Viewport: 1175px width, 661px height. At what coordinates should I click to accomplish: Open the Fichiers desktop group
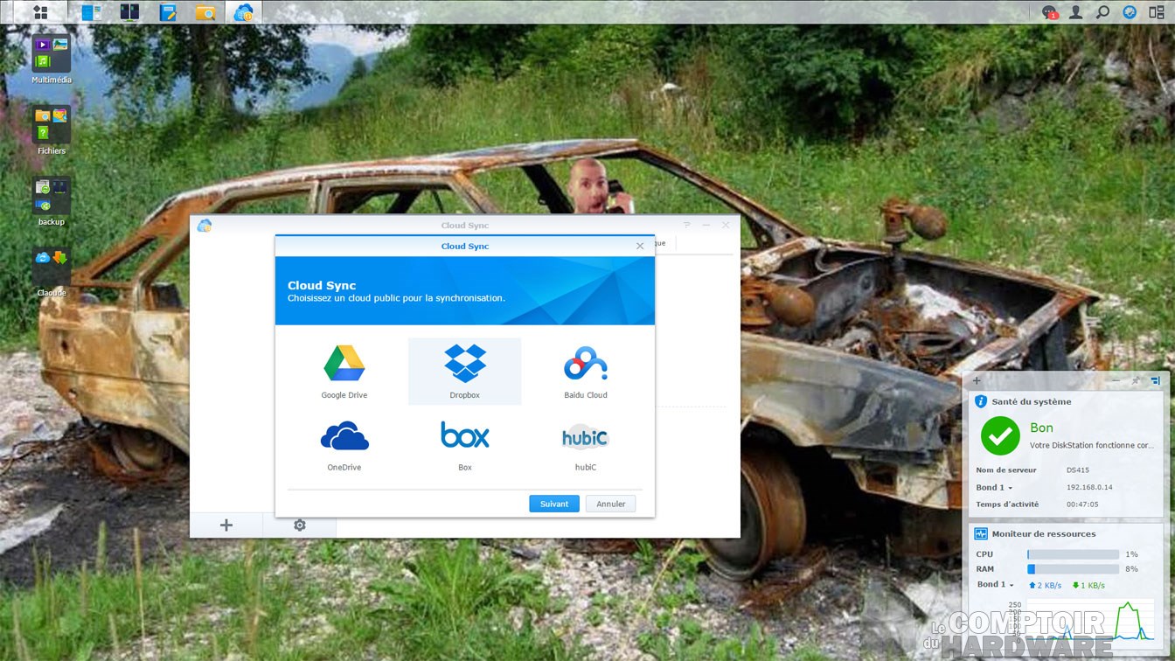pos(52,124)
